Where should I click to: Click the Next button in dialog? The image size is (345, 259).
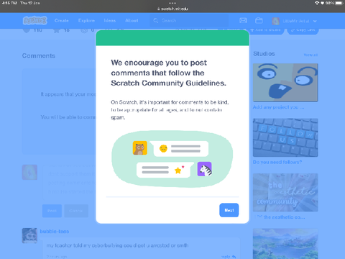[229, 210]
